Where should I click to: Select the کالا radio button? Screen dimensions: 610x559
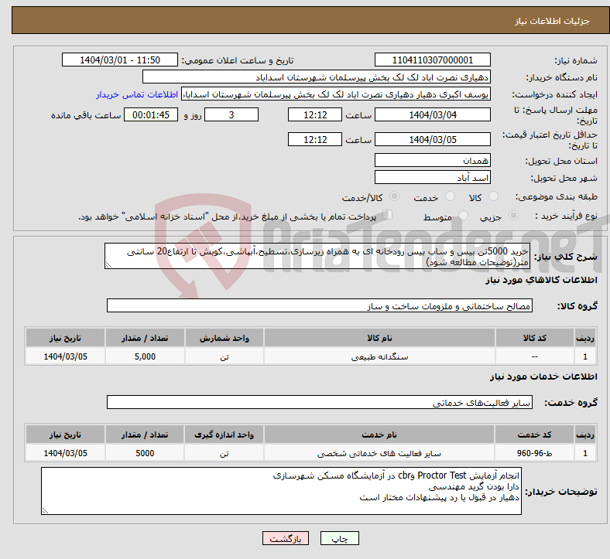[x=493, y=196]
